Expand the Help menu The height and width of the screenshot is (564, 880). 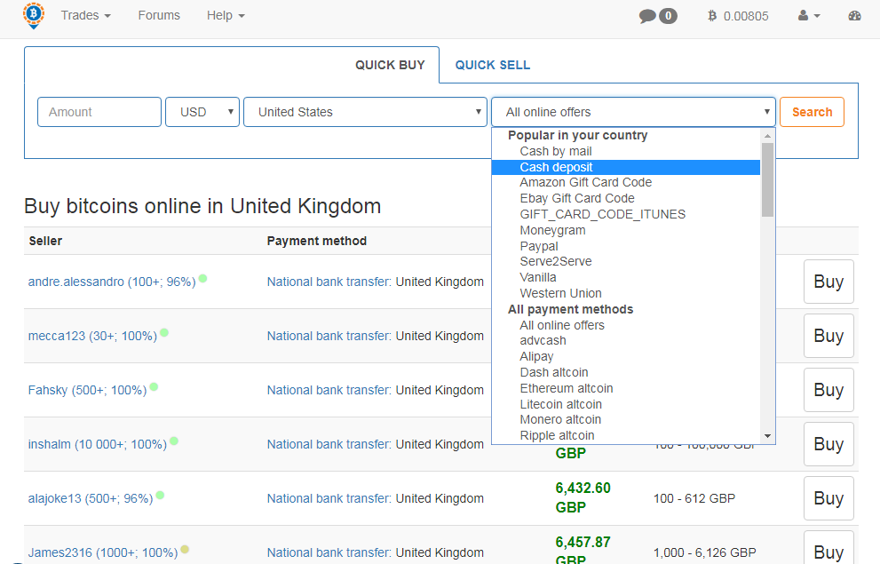(x=226, y=16)
